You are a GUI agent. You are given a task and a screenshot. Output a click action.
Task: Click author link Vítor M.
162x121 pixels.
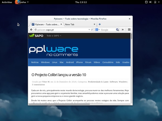tap(46, 82)
